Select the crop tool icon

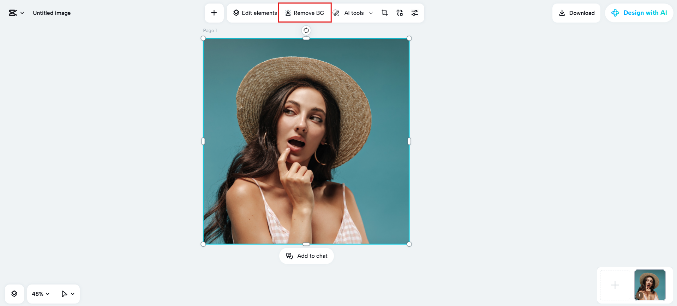click(385, 13)
